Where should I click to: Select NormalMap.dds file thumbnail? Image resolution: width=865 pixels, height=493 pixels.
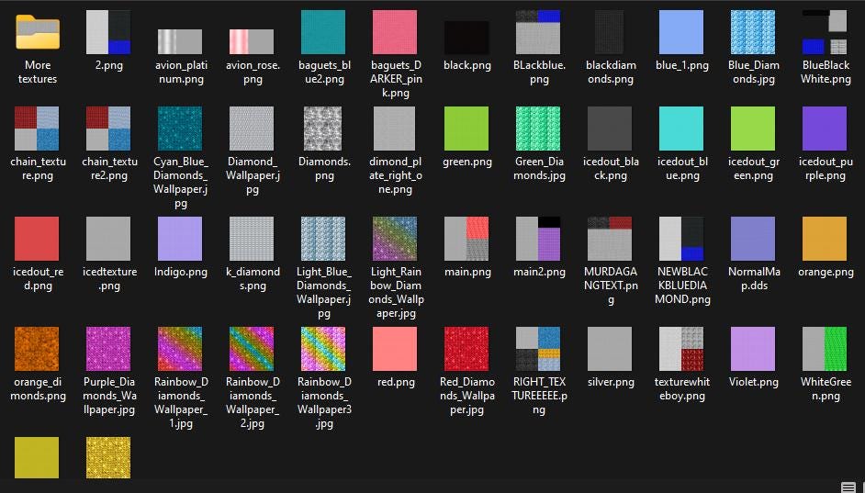(753, 239)
